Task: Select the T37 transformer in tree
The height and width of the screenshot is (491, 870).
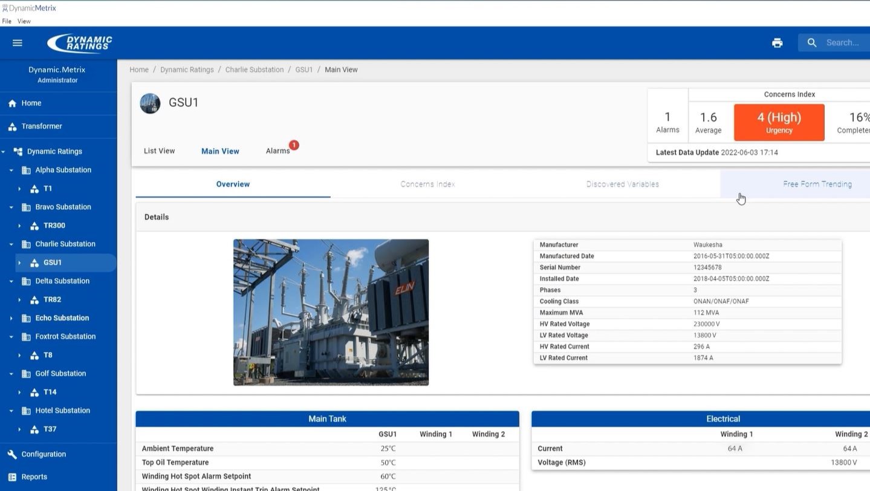Action: pyautogui.click(x=50, y=429)
